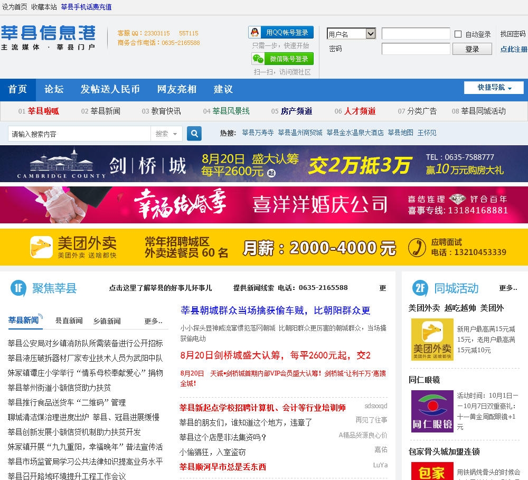This screenshot has height=480, width=528.
Task: Go to 06 人才频道 section
Action: pyautogui.click(x=355, y=111)
